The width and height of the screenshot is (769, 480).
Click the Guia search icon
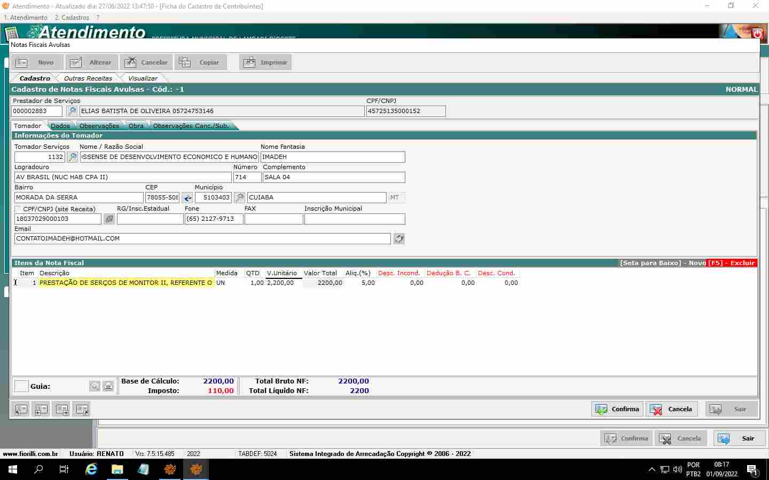pos(95,386)
